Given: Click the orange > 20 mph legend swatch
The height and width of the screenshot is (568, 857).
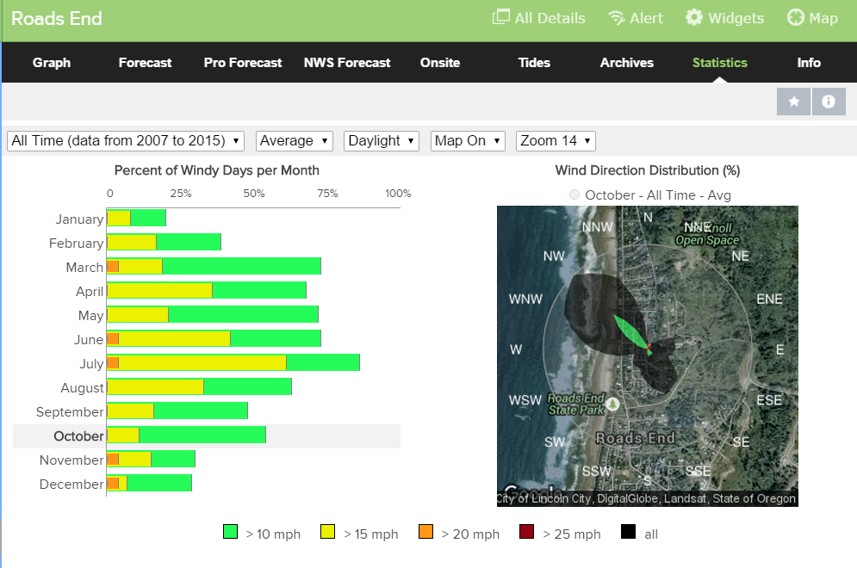Looking at the screenshot, I should [425, 534].
